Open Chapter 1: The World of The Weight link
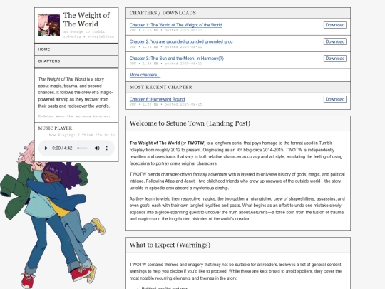Viewport: 385px width, 289px height. 176,25
